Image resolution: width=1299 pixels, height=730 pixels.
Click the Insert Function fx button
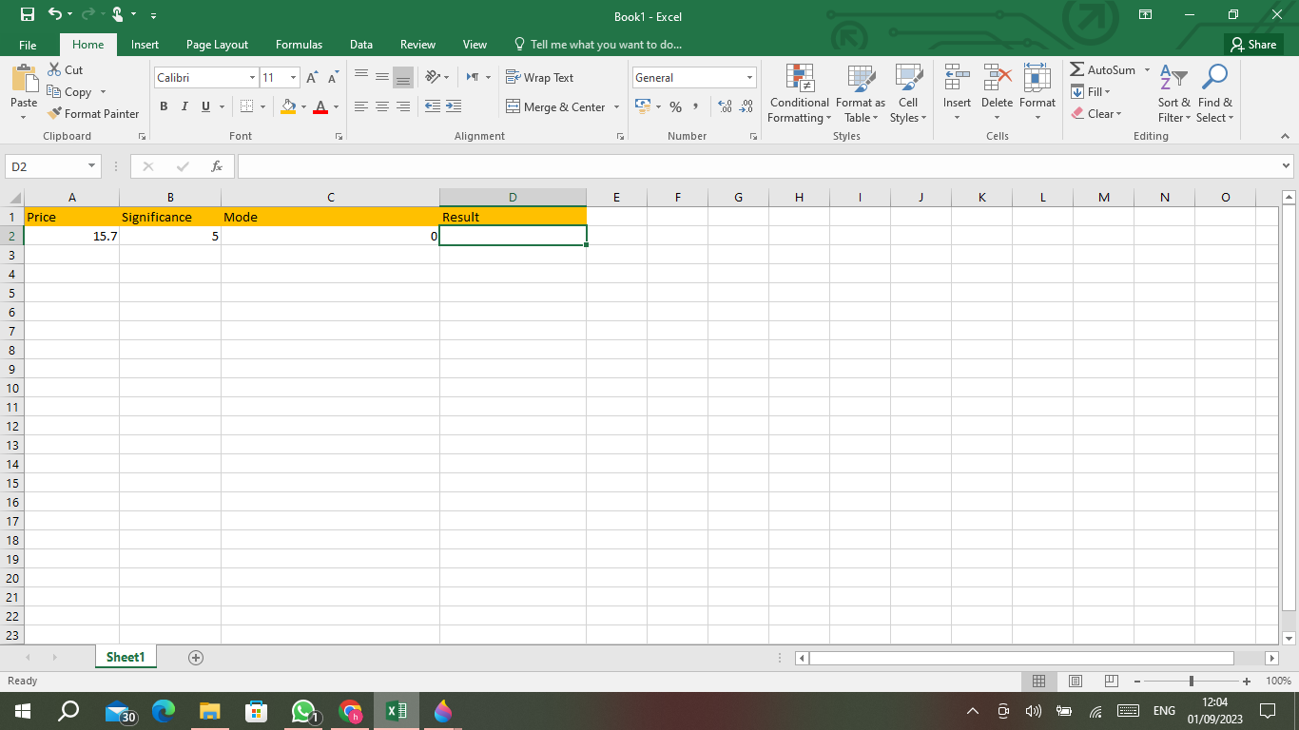[216, 165]
